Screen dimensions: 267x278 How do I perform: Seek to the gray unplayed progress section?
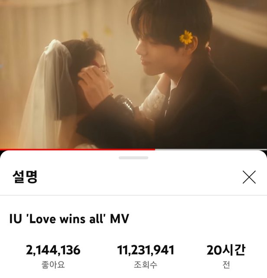(x=211, y=149)
